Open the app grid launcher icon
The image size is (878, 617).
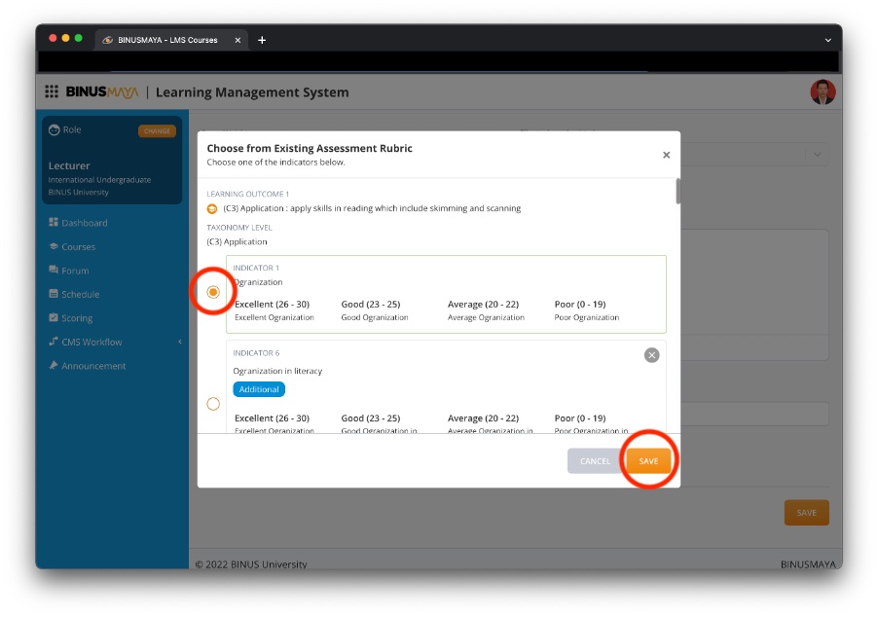click(x=52, y=91)
